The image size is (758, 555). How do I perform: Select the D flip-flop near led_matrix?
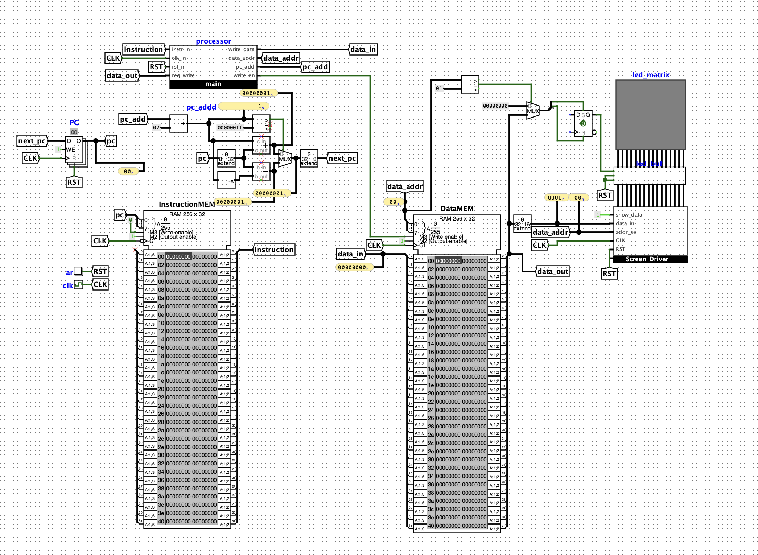[583, 124]
